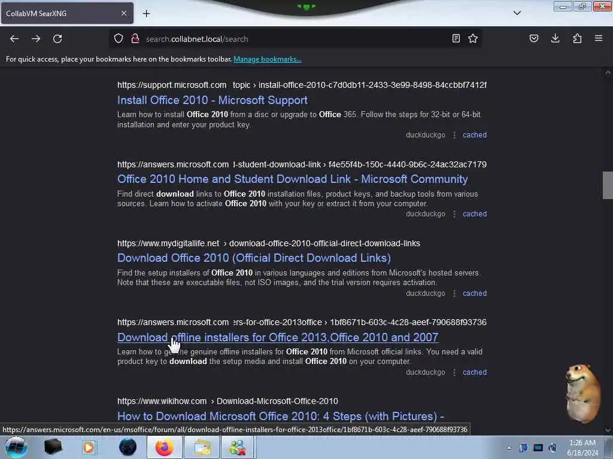Select the CollabVM SearXNG tab
The image size is (613, 459).
point(67,13)
